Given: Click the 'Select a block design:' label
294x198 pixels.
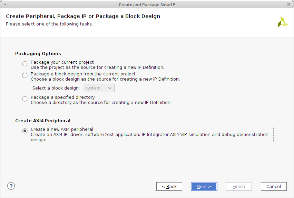Looking at the screenshot, I should (56, 88).
